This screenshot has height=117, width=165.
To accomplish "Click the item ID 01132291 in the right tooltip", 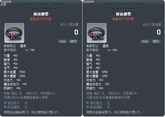I will tap(88, 2).
